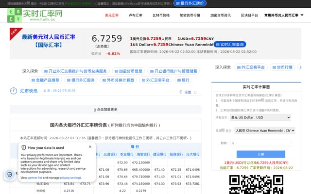
Task: Open 设置 for the news feed
Action: pyautogui.click(x=188, y=92)
